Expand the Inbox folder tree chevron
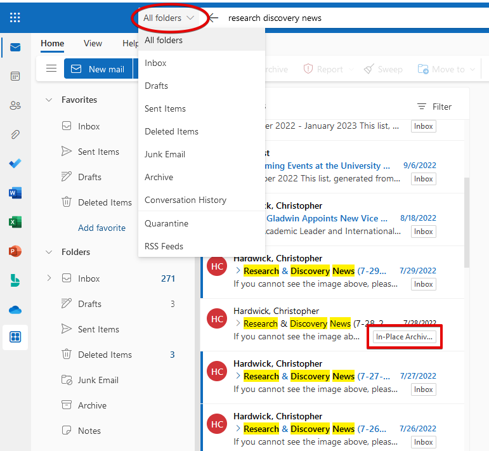489x451 pixels. (49, 278)
